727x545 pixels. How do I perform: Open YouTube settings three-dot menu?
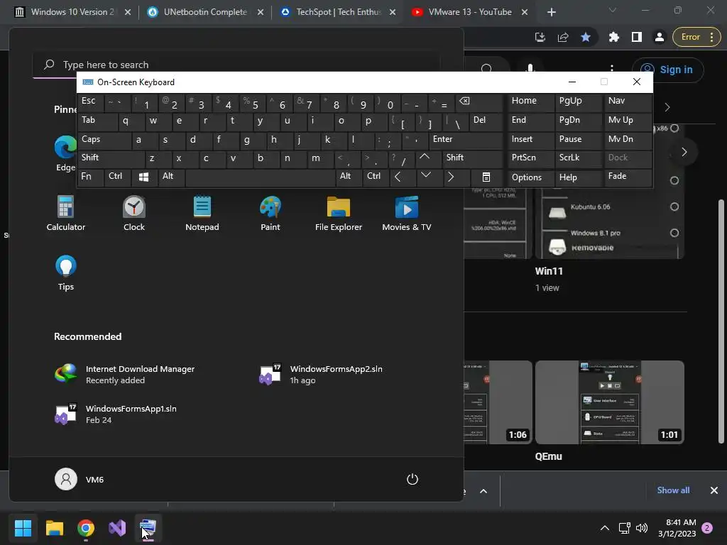[x=612, y=69]
